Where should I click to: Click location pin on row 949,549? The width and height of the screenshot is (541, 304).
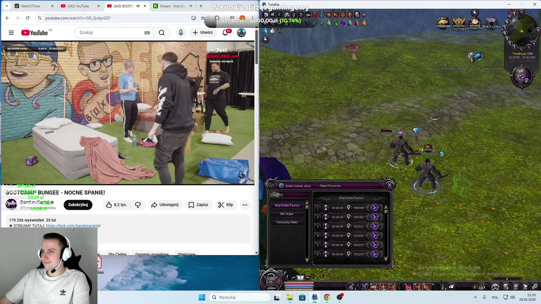(348, 208)
